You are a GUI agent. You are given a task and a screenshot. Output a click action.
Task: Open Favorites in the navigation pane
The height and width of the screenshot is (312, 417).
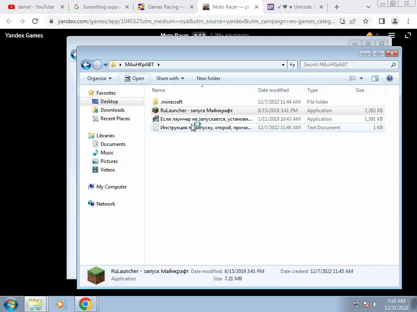(106, 93)
